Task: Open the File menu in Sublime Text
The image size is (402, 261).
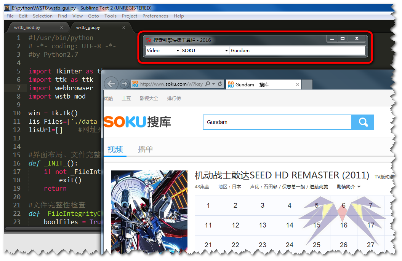Action: coord(10,16)
